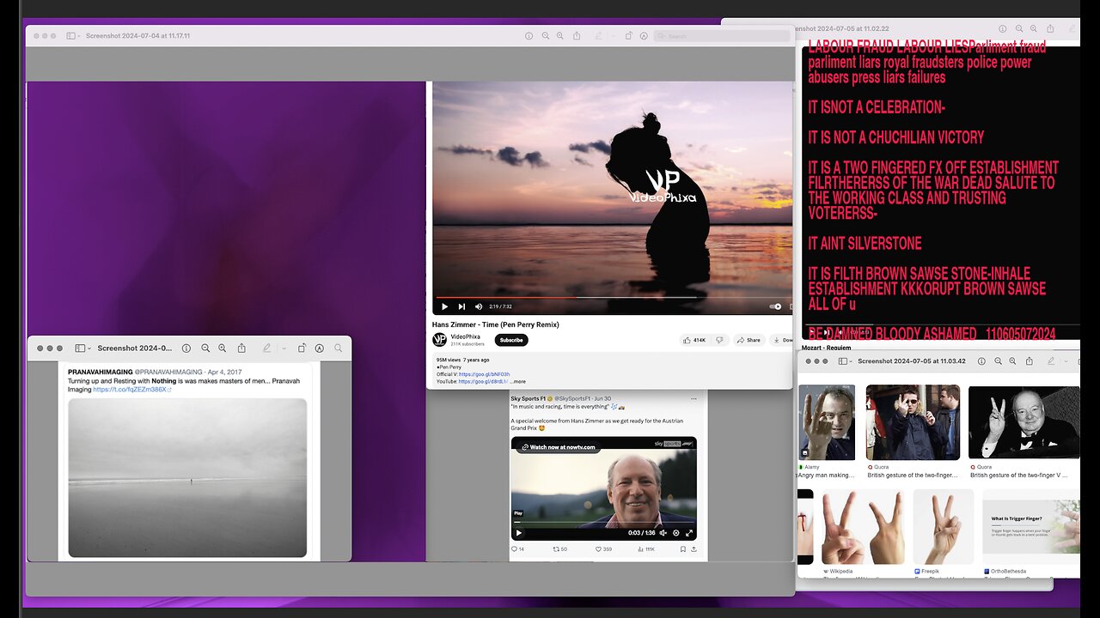Skip to next video in YouTube player
The image size is (1100, 618).
[x=461, y=306]
